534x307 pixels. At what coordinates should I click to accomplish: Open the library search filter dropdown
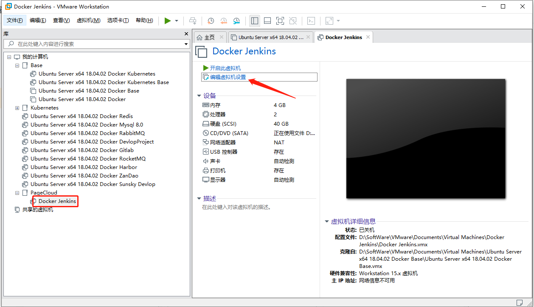coord(186,44)
